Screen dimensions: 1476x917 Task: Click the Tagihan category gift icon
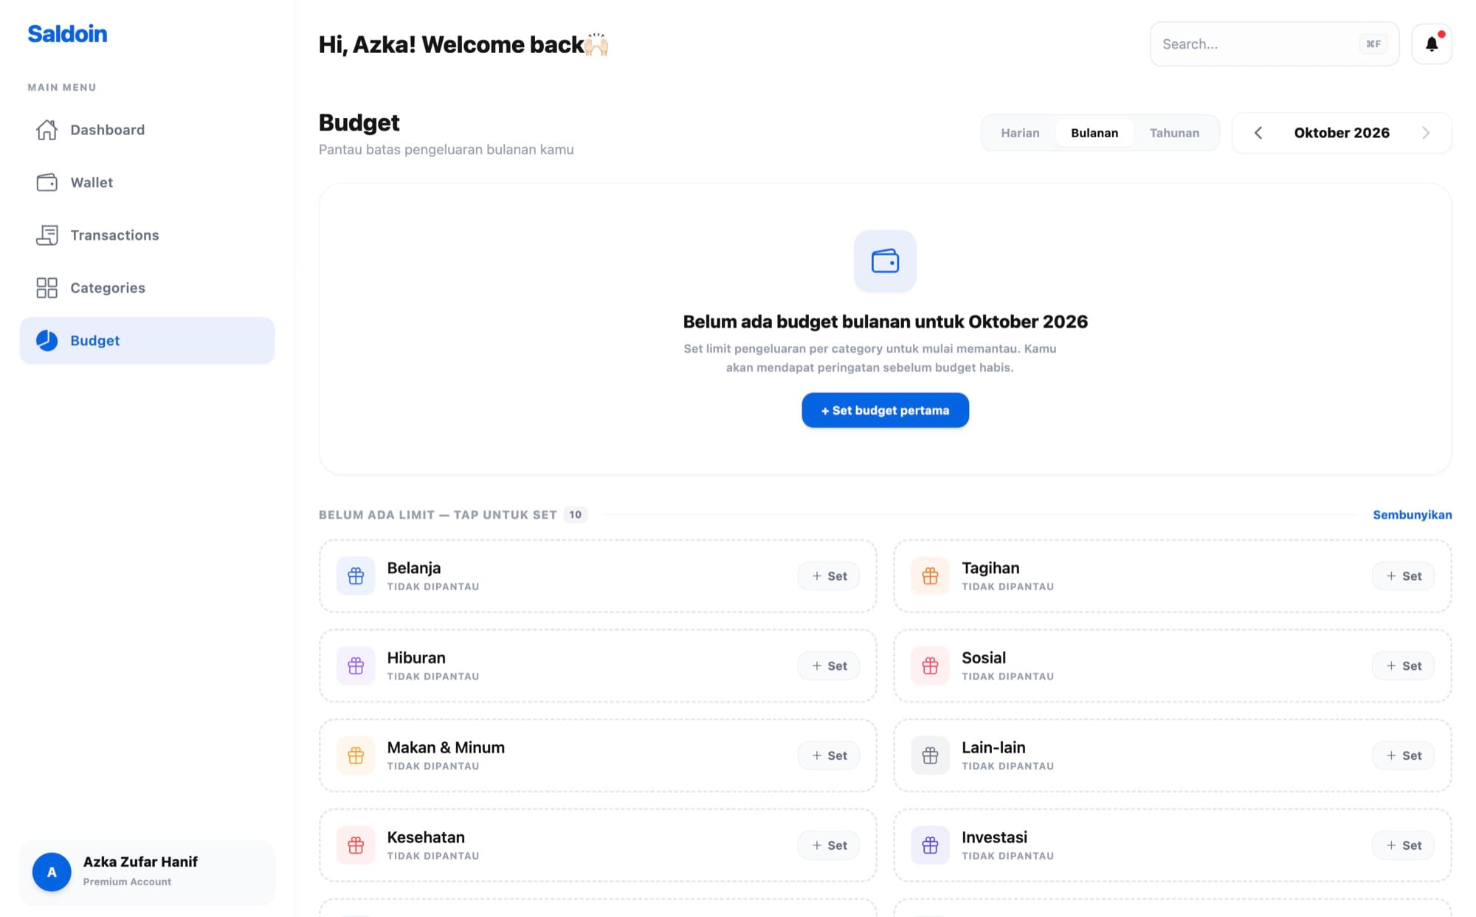pyautogui.click(x=930, y=576)
